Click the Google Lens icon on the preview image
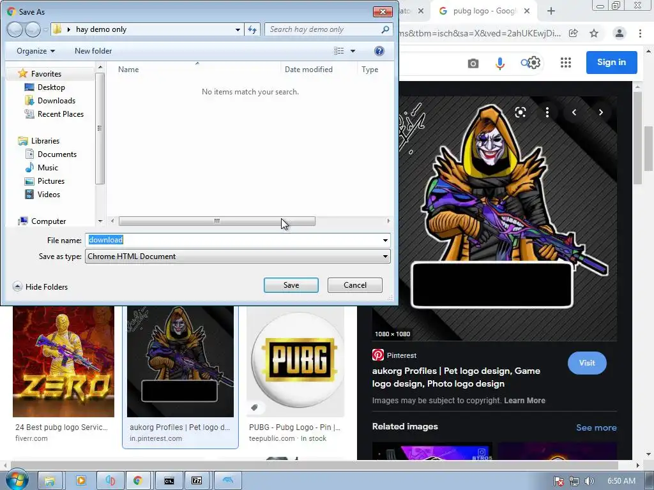This screenshot has height=490, width=654. coord(520,112)
